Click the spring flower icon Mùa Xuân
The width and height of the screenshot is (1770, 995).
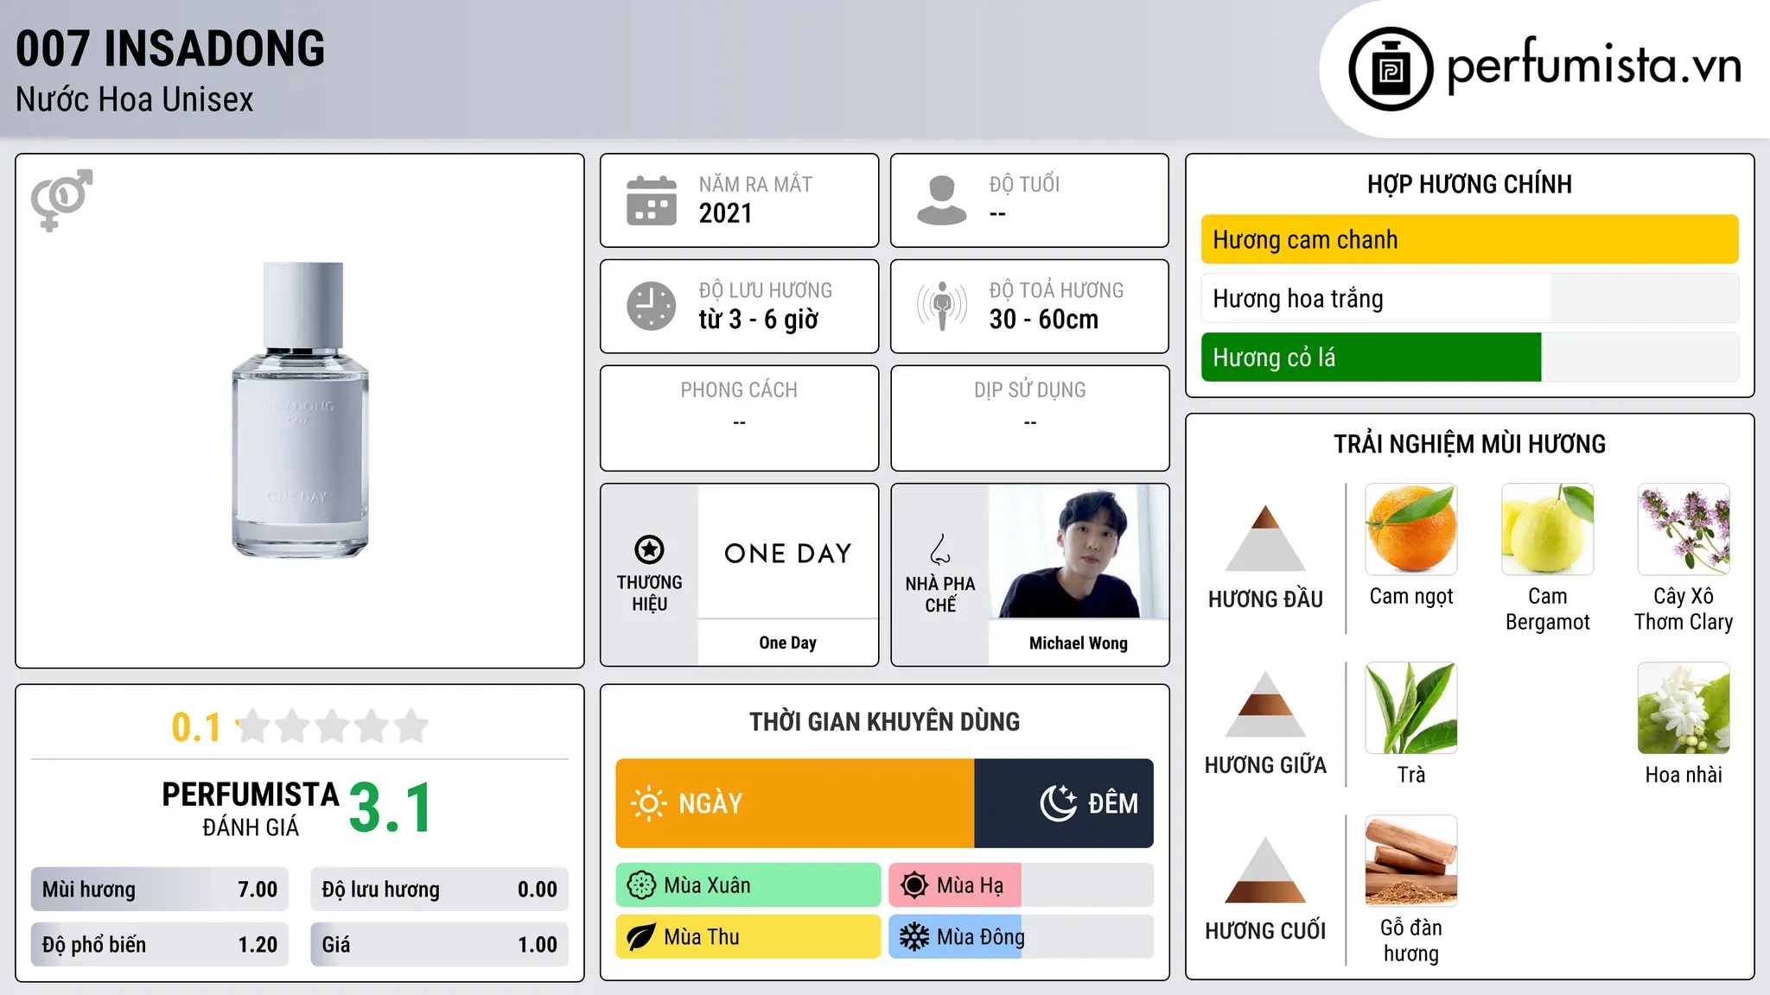(641, 885)
